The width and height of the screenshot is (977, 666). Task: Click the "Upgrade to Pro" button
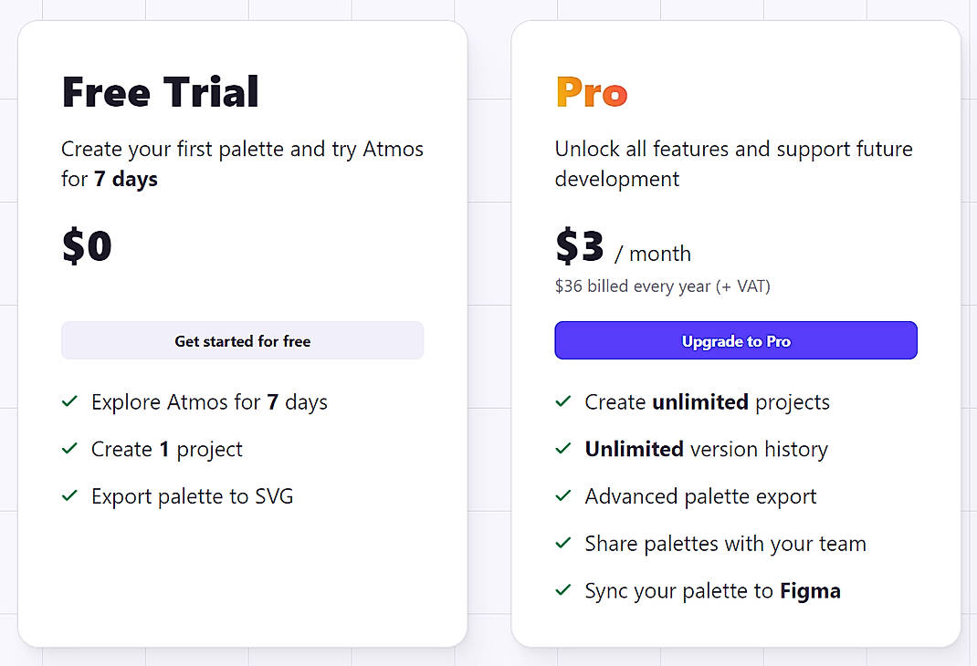click(x=735, y=340)
